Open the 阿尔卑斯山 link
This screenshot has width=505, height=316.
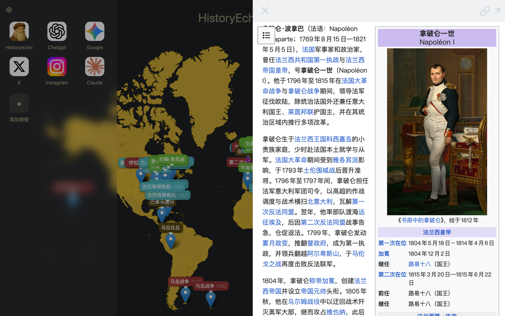tap(323, 254)
